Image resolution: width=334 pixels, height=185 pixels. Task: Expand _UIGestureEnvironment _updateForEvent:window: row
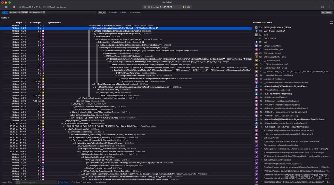79,98
